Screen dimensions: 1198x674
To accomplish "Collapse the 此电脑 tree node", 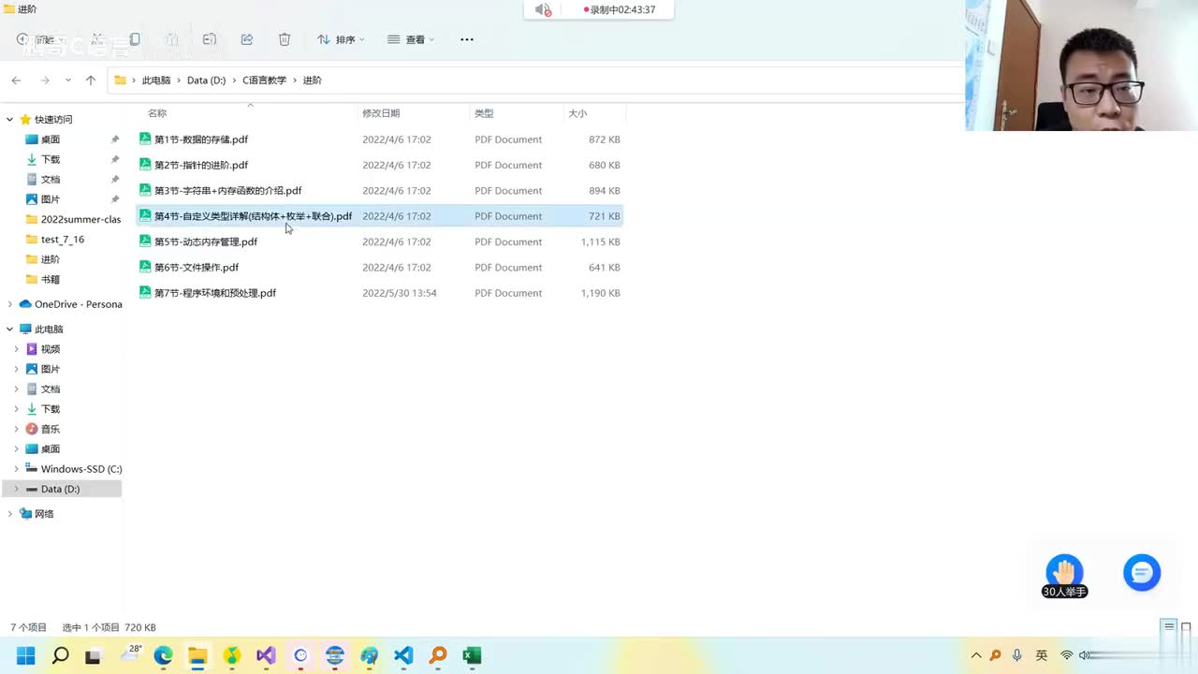I will click(10, 330).
